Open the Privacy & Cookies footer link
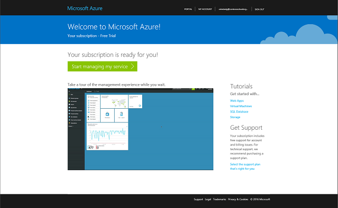This screenshot has width=338, height=208. (238, 200)
